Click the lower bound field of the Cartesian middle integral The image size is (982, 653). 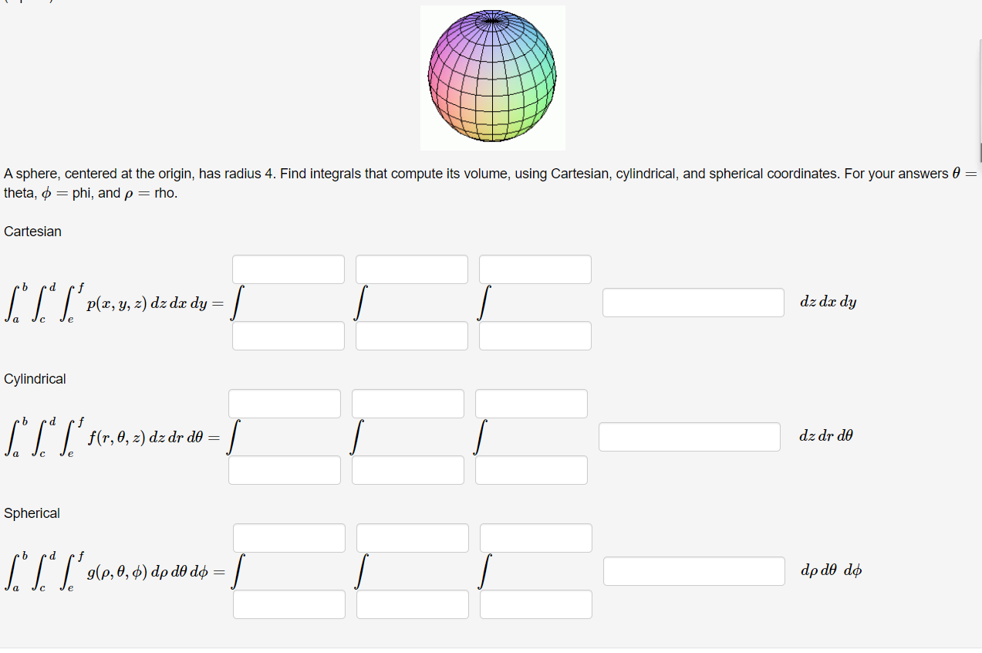click(411, 335)
